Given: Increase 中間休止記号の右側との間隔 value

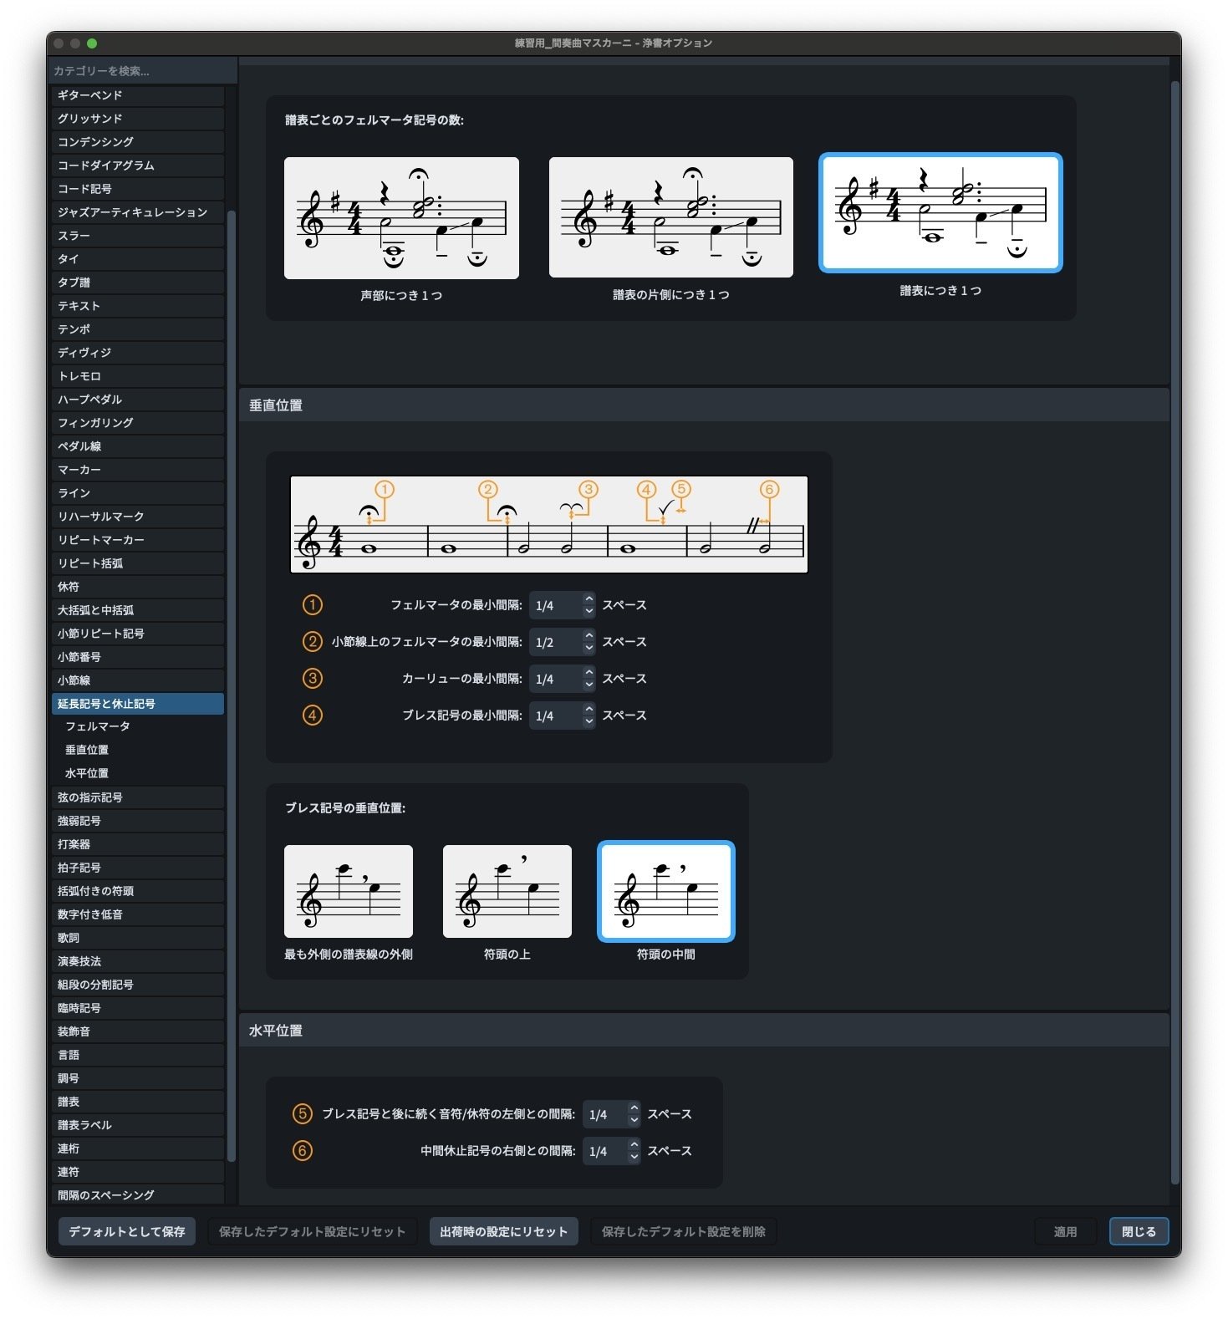Looking at the screenshot, I should click(x=634, y=1145).
